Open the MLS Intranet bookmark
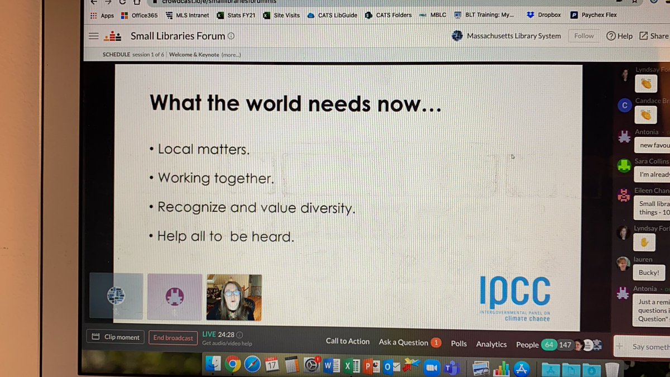 pyautogui.click(x=188, y=16)
